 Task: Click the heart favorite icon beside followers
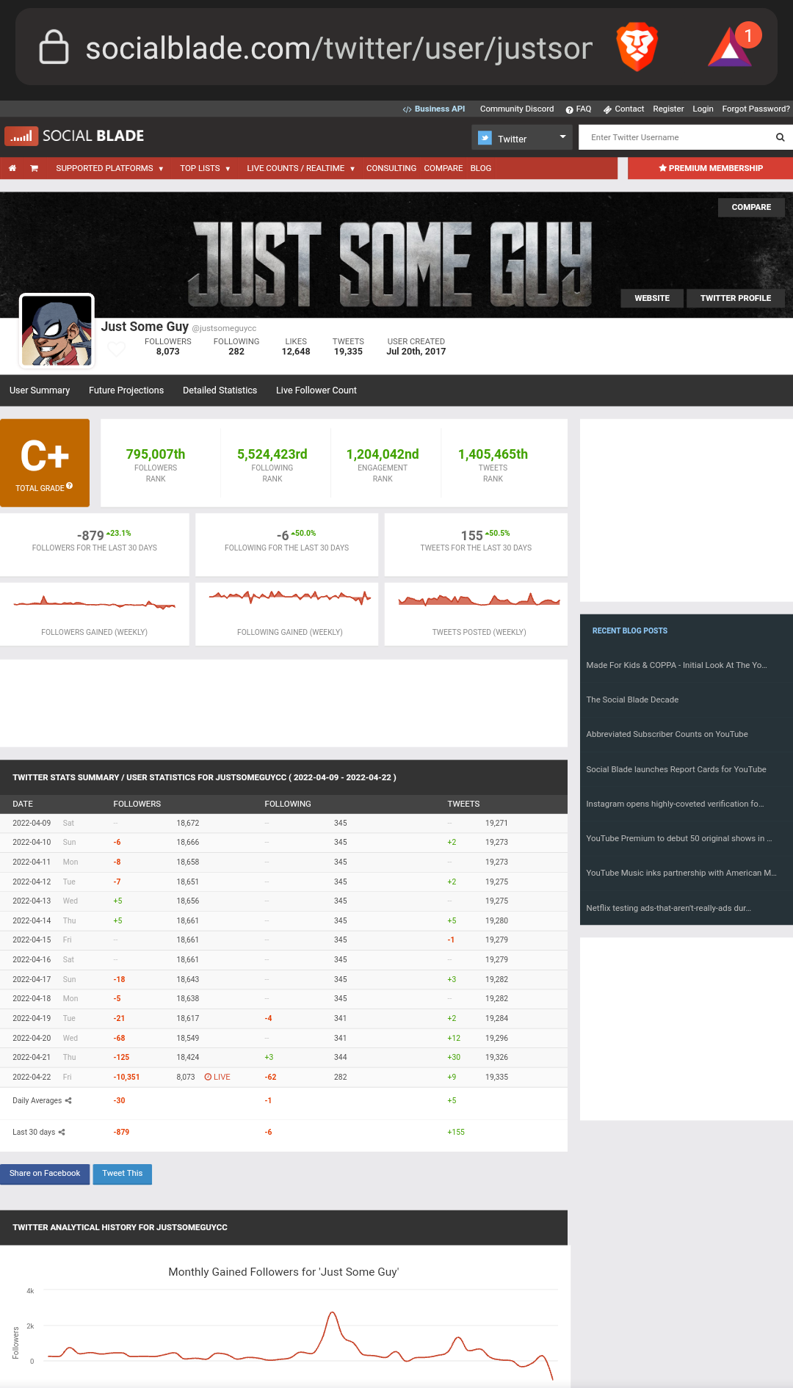tap(116, 349)
